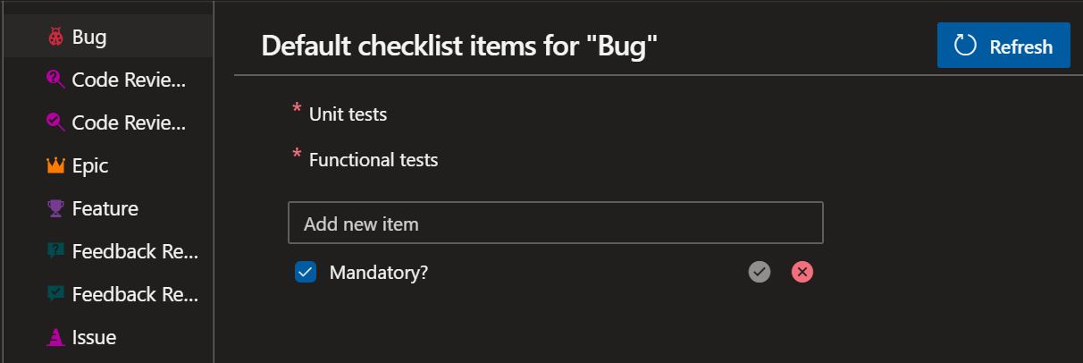Viewport: 1083px width, 363px height.
Task: Select the Code Review magnifier icon with question mark
Action: point(55,80)
